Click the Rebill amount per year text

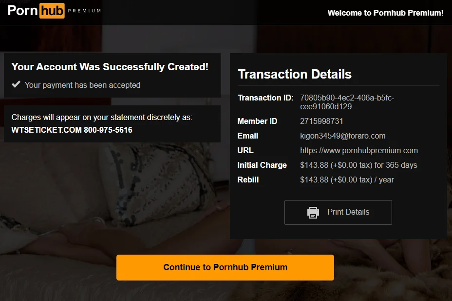click(347, 180)
